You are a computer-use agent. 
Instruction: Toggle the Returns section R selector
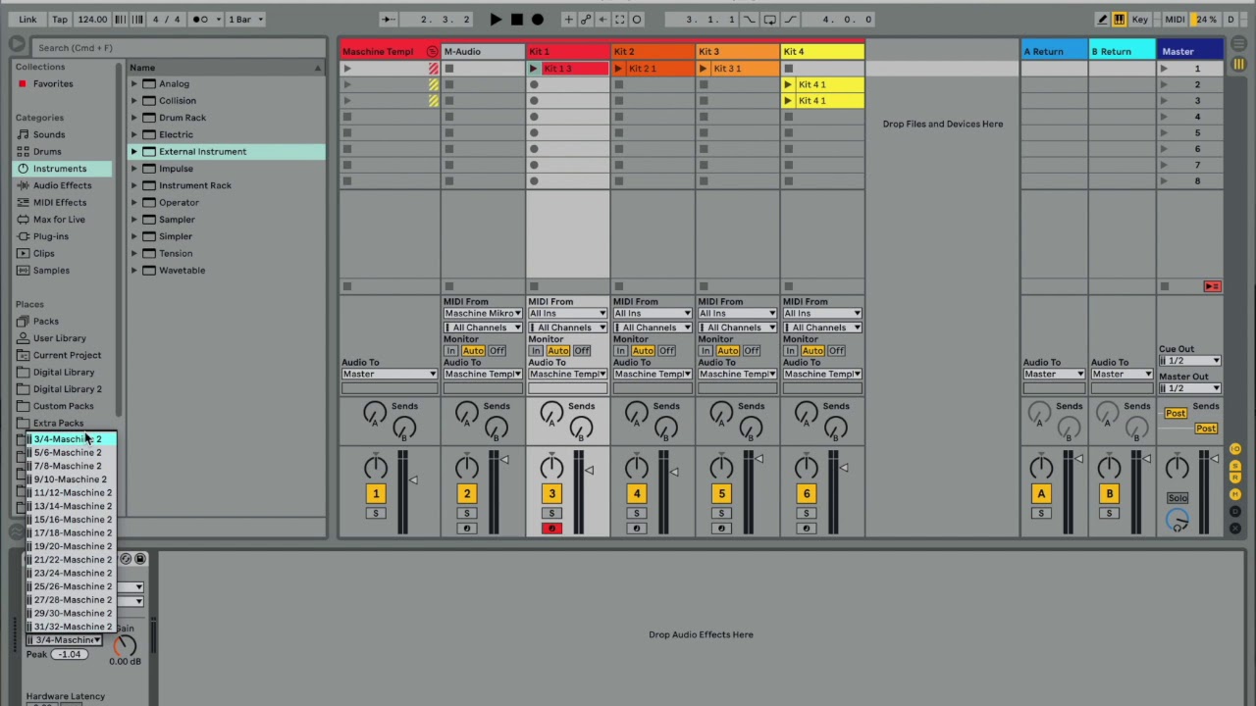coord(1235,476)
